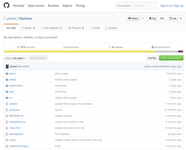Click the Find file button
This screenshot has width=186, height=150.
152,58
